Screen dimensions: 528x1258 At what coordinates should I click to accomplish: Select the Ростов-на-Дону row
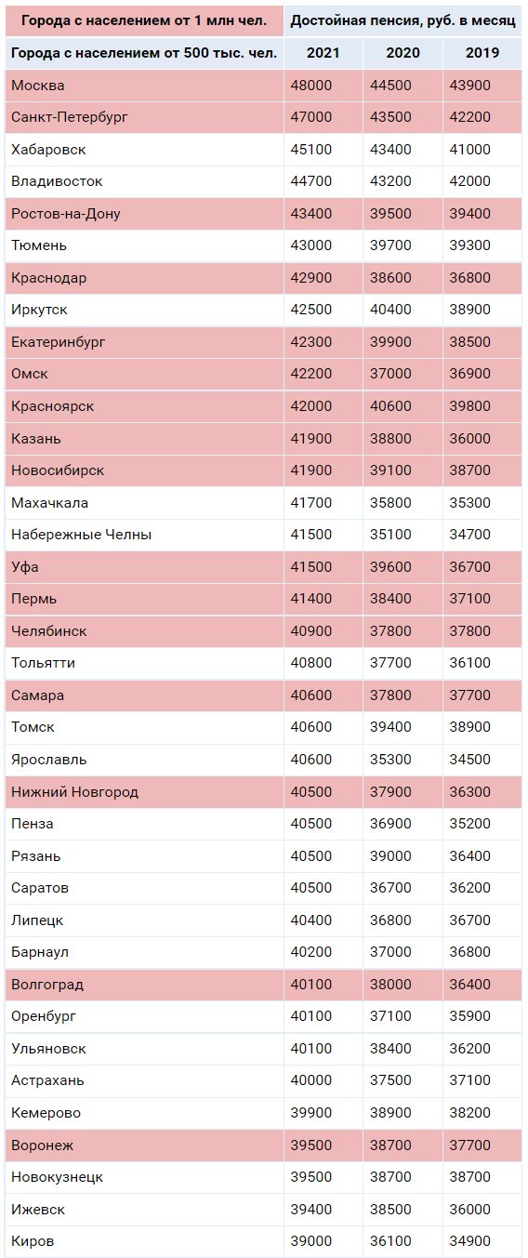tap(264, 214)
